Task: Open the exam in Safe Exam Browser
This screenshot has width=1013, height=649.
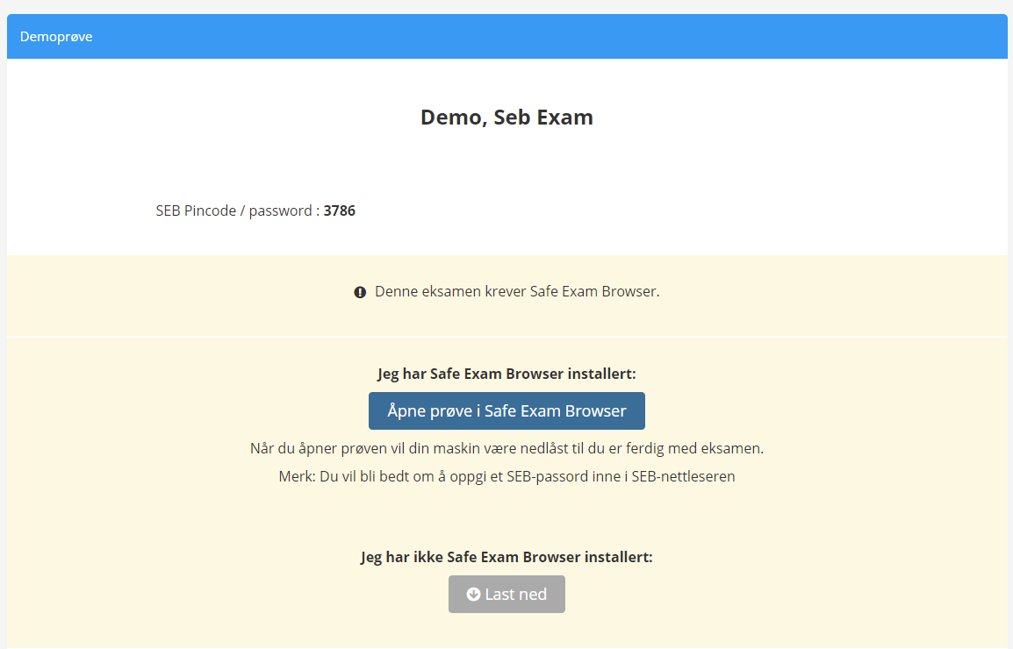Action: [x=506, y=410]
